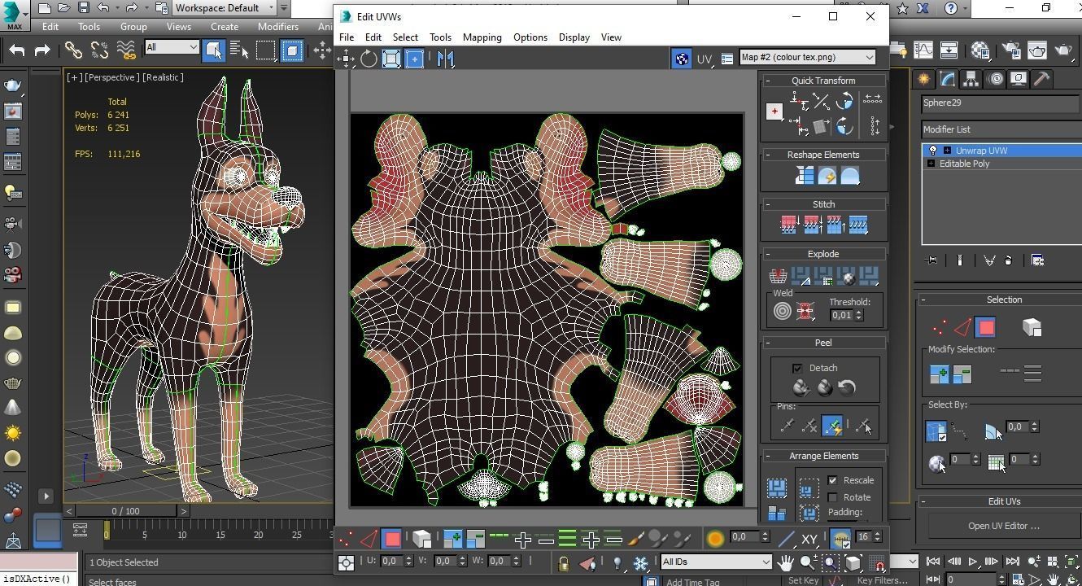Click the Weld selected subobjects icon
The width and height of the screenshot is (1082, 586).
pyautogui.click(x=805, y=311)
